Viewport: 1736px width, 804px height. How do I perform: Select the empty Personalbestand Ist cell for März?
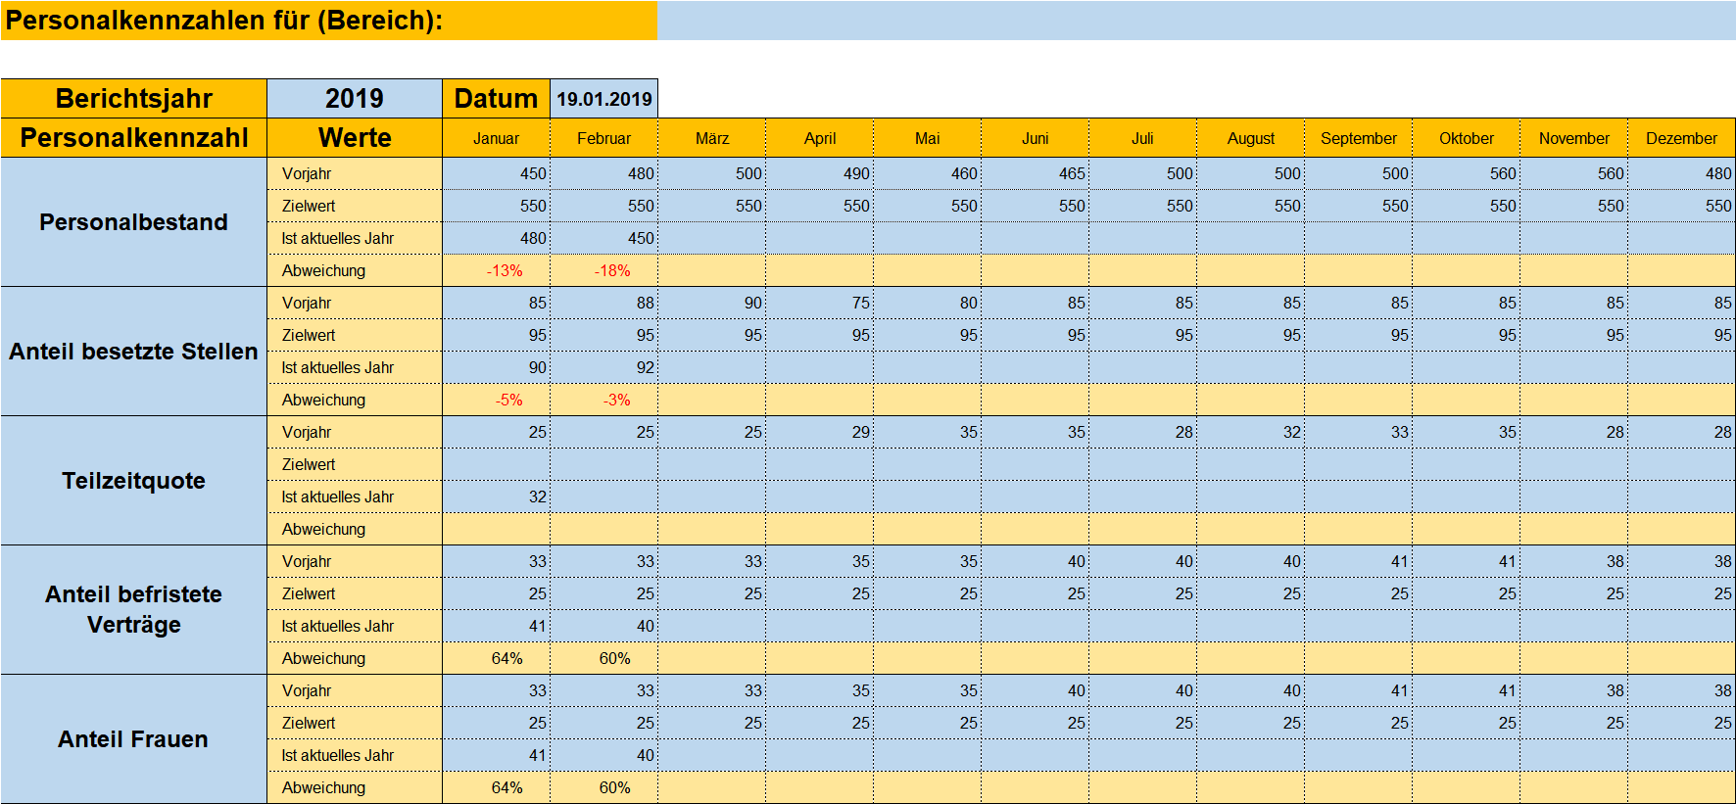click(712, 238)
